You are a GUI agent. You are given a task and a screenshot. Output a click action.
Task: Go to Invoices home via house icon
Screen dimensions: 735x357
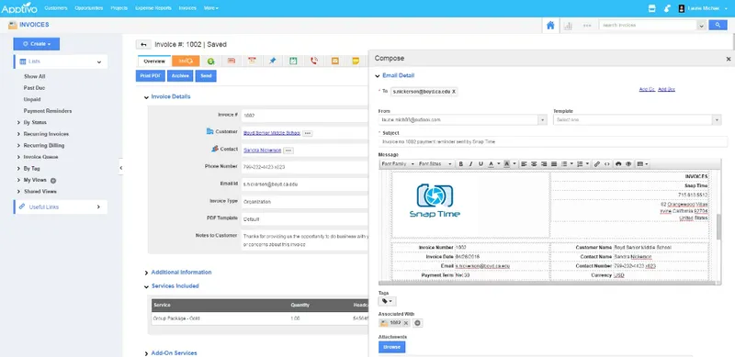point(550,26)
